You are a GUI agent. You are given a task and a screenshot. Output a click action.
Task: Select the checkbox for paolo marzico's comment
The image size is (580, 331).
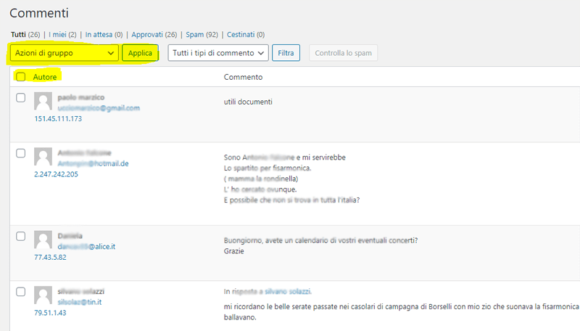[21, 97]
